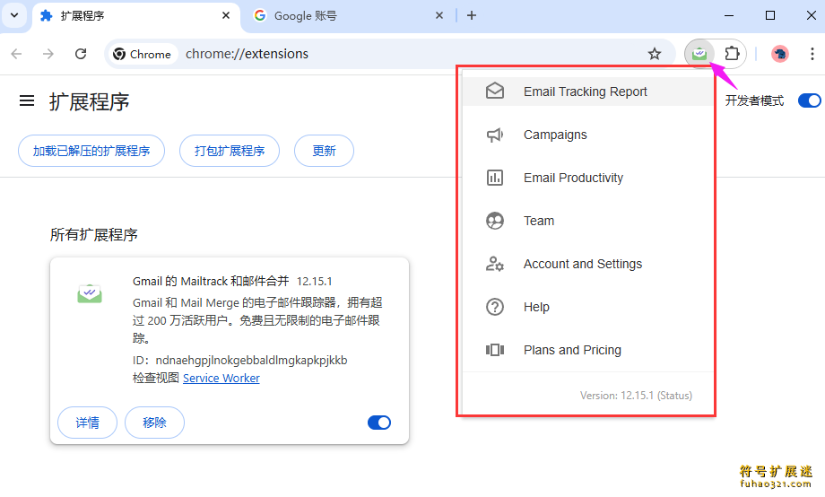Click the 更新 button
Image resolution: width=825 pixels, height=497 pixels.
tap(324, 151)
